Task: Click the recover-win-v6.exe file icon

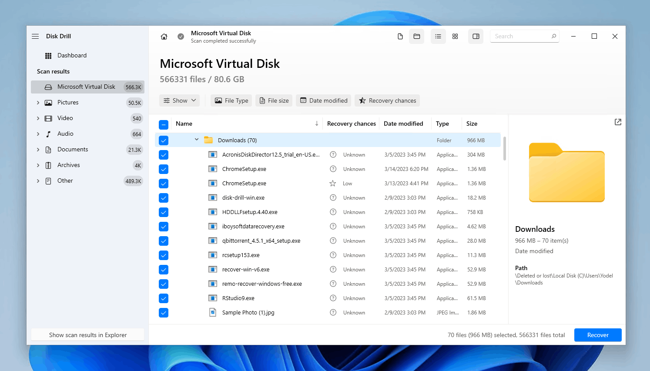Action: 213,269
